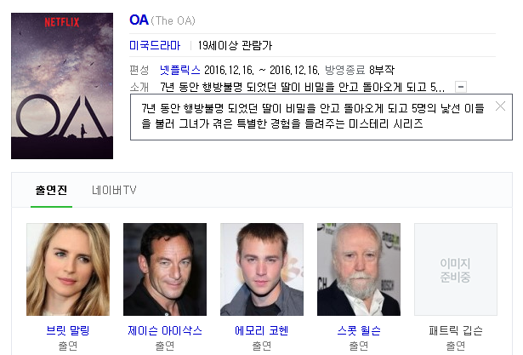Select the 출연진 tab
The height and width of the screenshot is (355, 523).
(x=51, y=191)
